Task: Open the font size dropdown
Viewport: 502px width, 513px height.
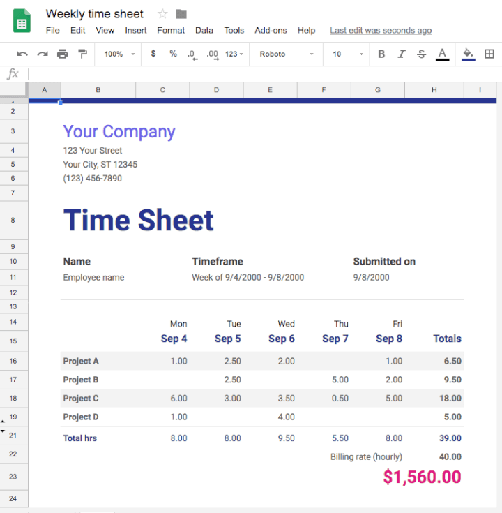Action: point(347,54)
